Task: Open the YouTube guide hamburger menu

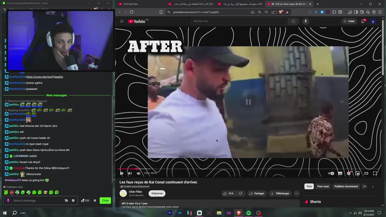Action: (x=122, y=21)
